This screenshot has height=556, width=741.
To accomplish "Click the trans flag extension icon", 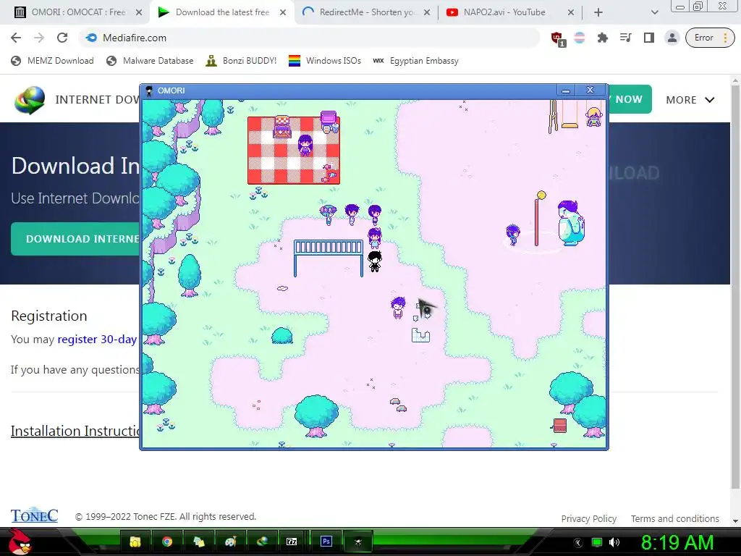I will point(580,38).
